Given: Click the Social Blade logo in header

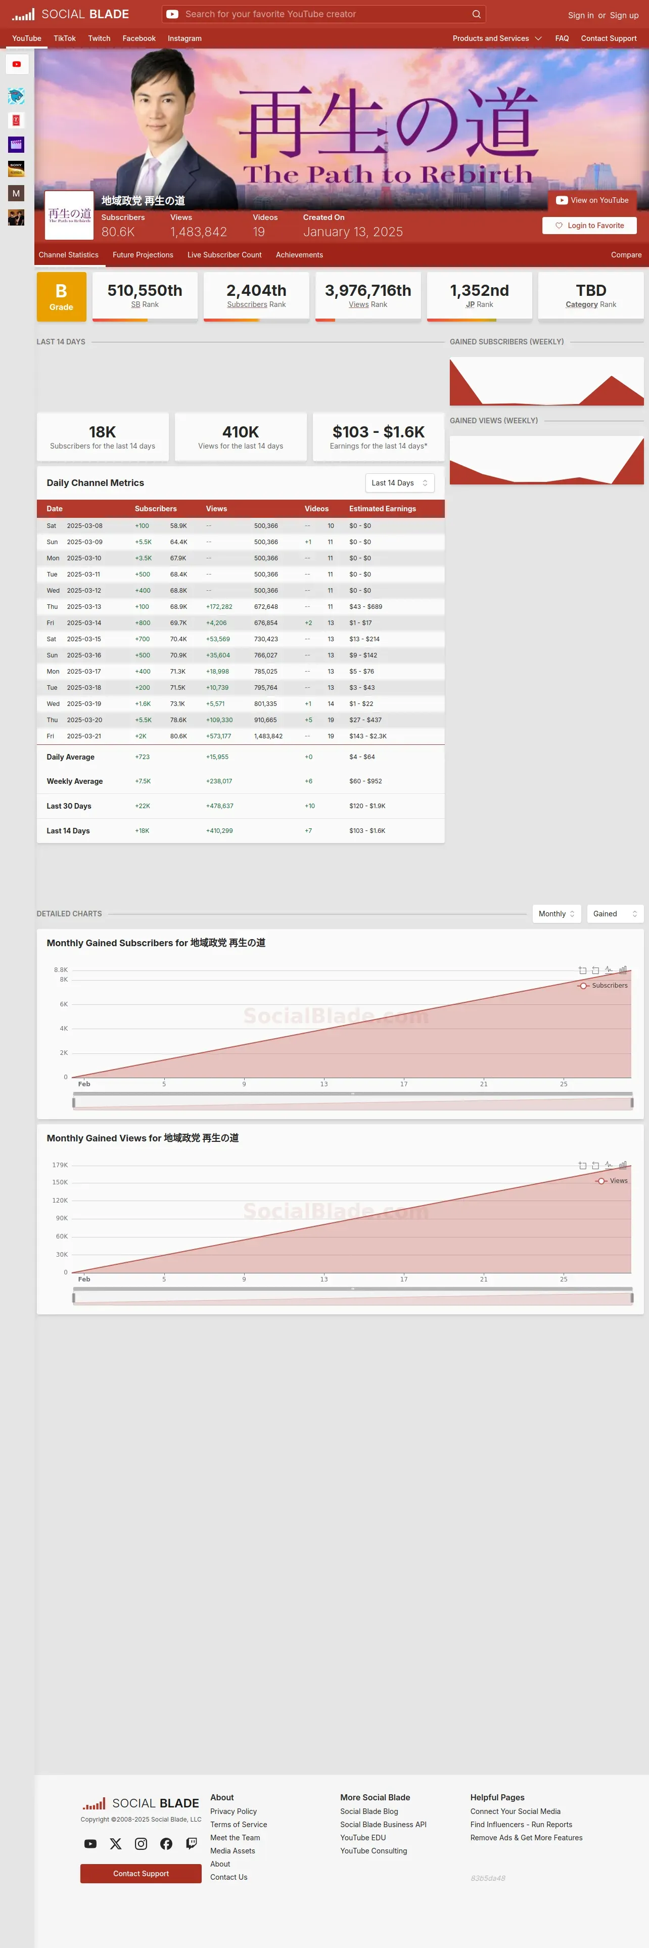Looking at the screenshot, I should pos(70,14).
